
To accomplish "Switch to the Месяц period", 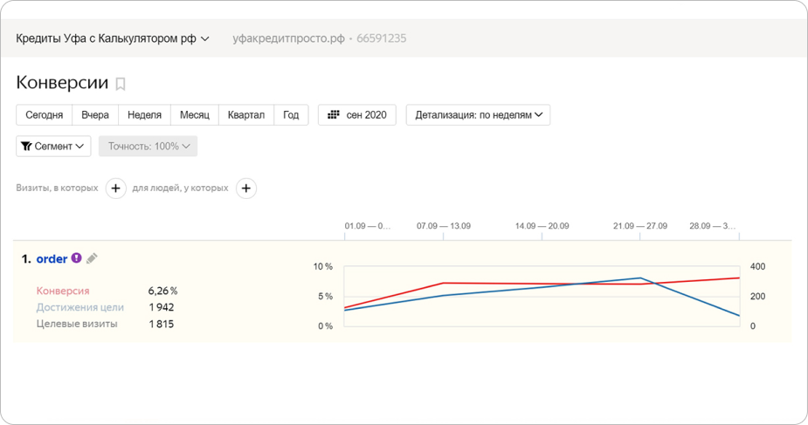I will coord(195,115).
